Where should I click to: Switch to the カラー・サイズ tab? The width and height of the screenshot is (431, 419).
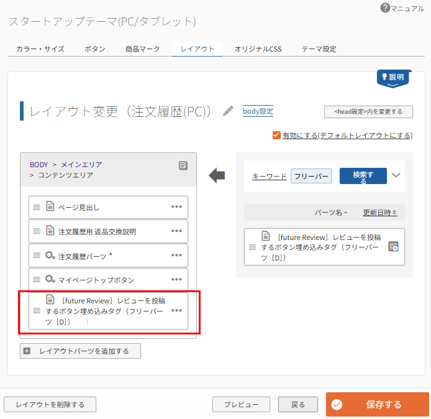point(40,49)
